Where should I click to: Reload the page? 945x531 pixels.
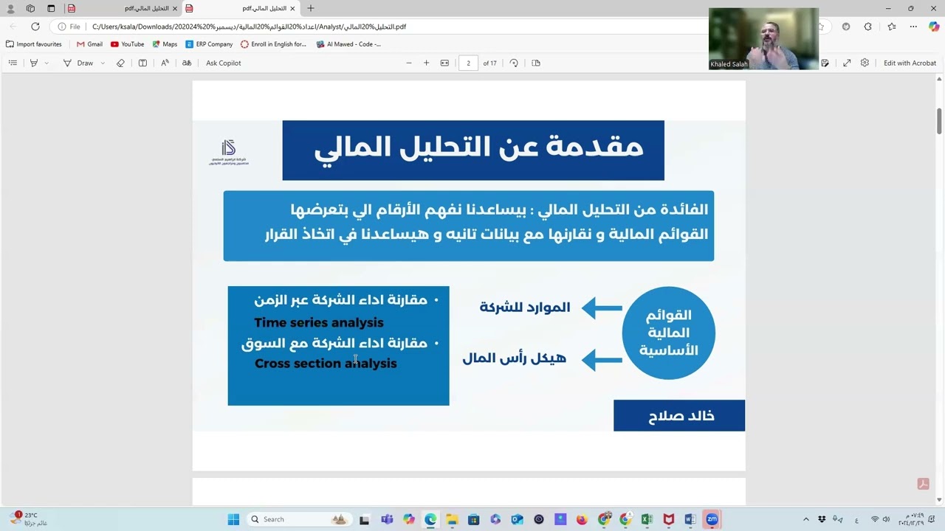tap(35, 27)
